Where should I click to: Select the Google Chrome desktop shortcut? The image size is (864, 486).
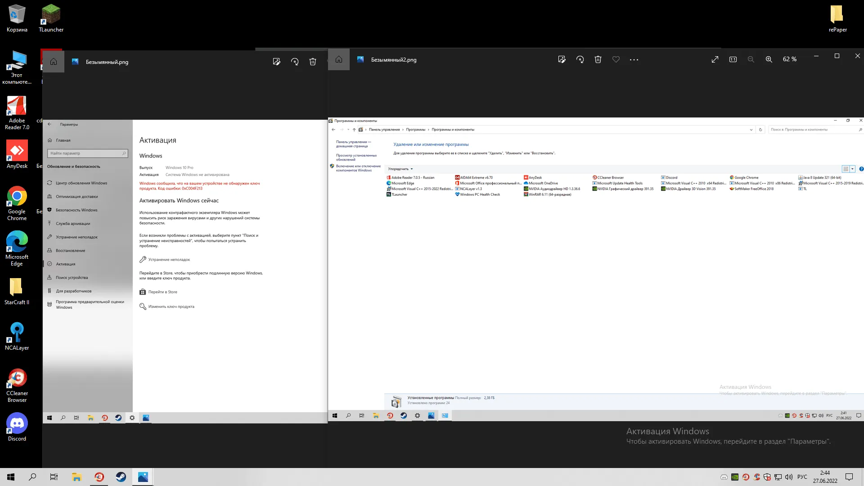[17, 203]
